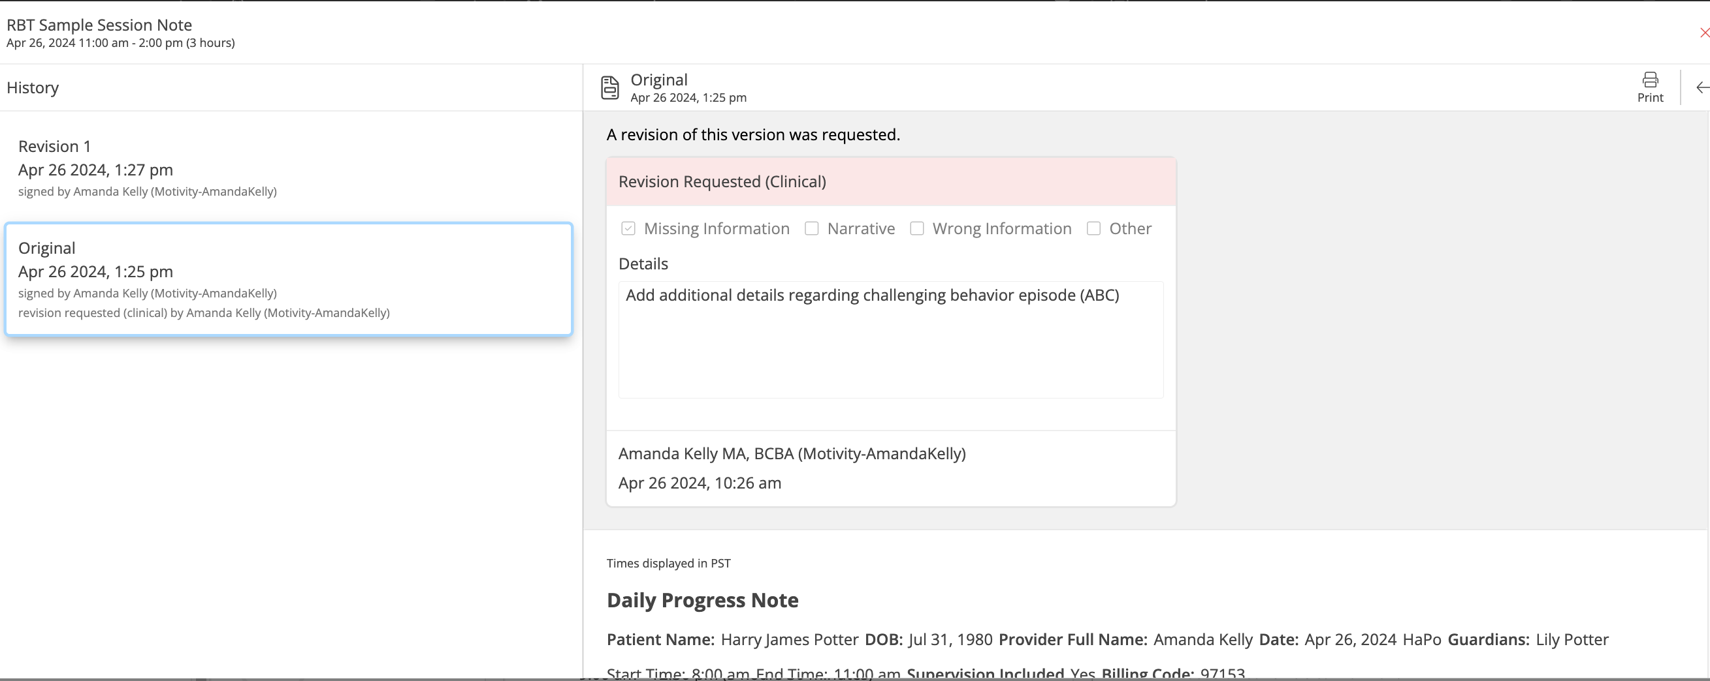Click the Amanda Kelly MA, BCBA reviewer name
1710x681 pixels.
791,453
